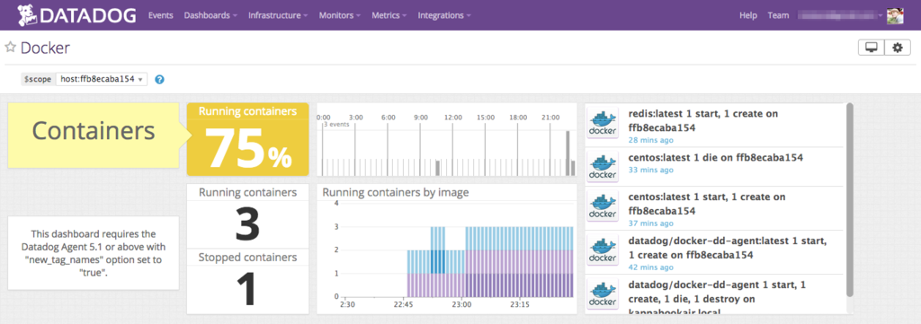
Task: Open the centos:latest 1 start, 1 create event
Action: point(707,204)
